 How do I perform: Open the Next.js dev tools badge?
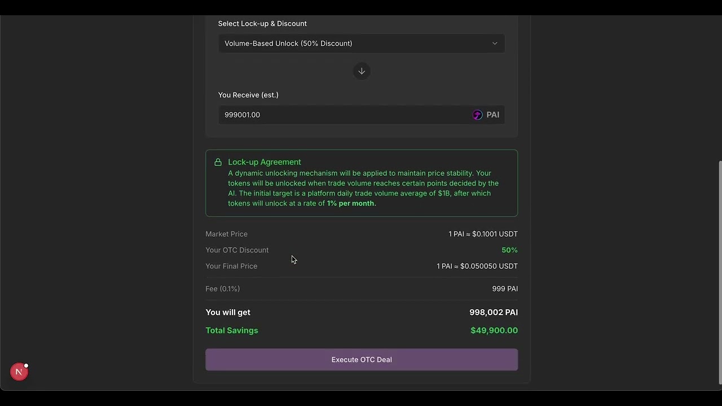click(19, 372)
